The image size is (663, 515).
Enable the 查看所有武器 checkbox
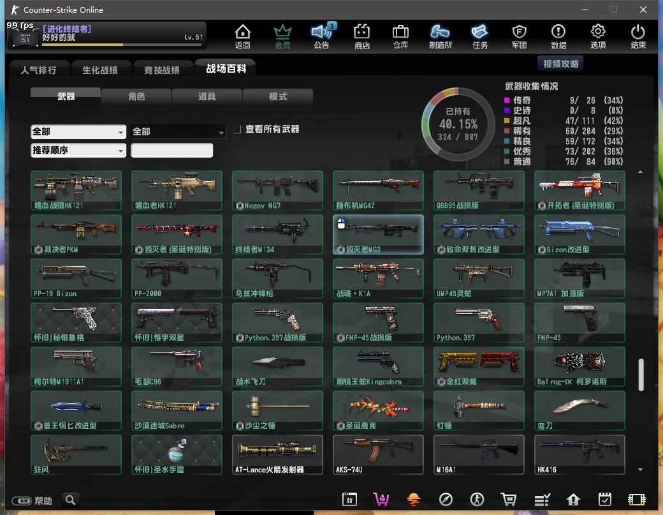pos(237,130)
